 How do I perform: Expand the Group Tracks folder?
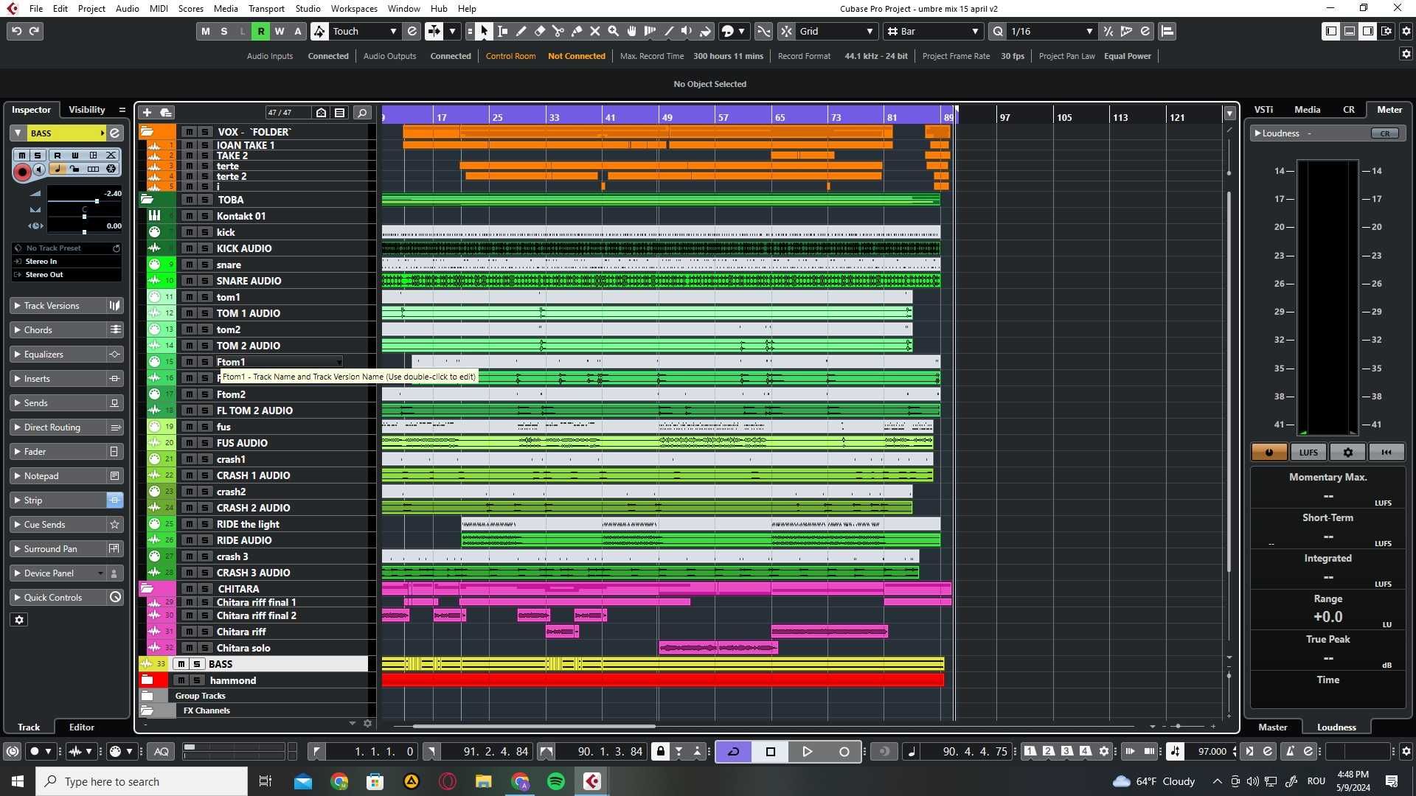[147, 696]
